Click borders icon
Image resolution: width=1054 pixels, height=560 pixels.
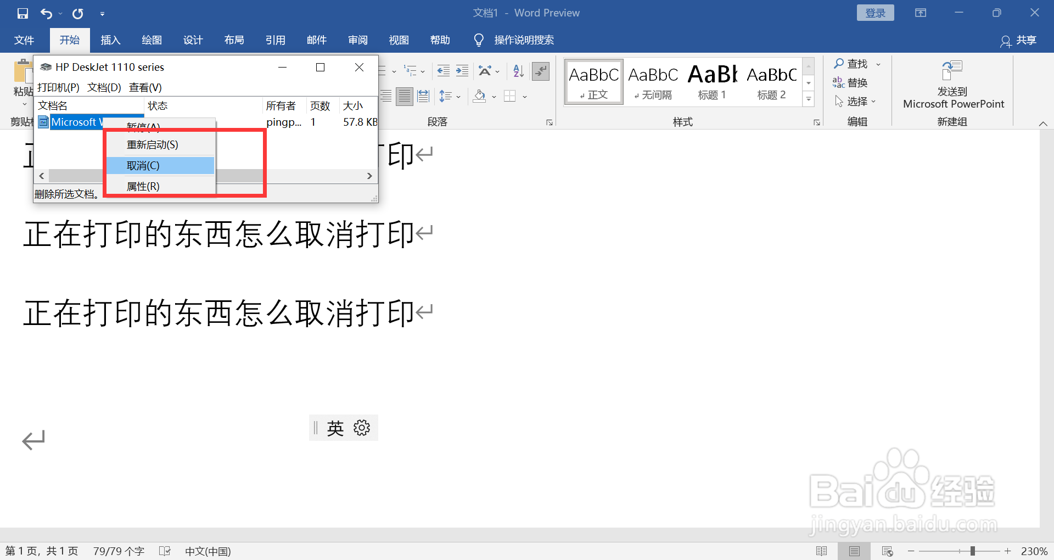coord(510,97)
